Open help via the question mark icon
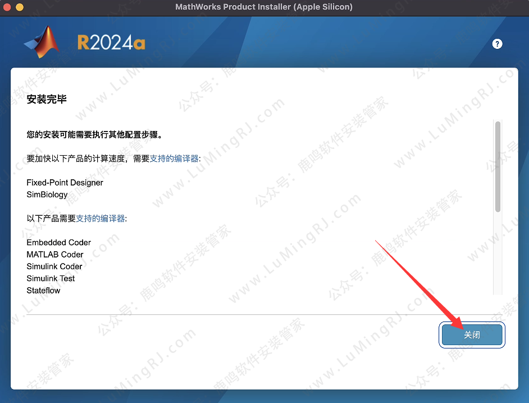The image size is (529, 403). point(497,44)
